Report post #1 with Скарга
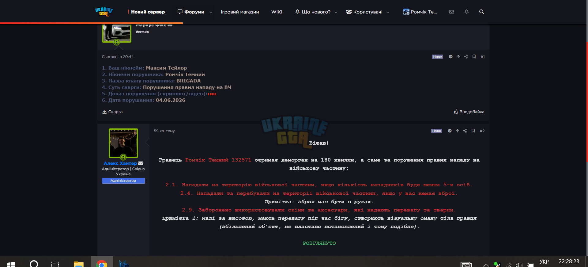This screenshot has height=267, width=588. [112, 112]
